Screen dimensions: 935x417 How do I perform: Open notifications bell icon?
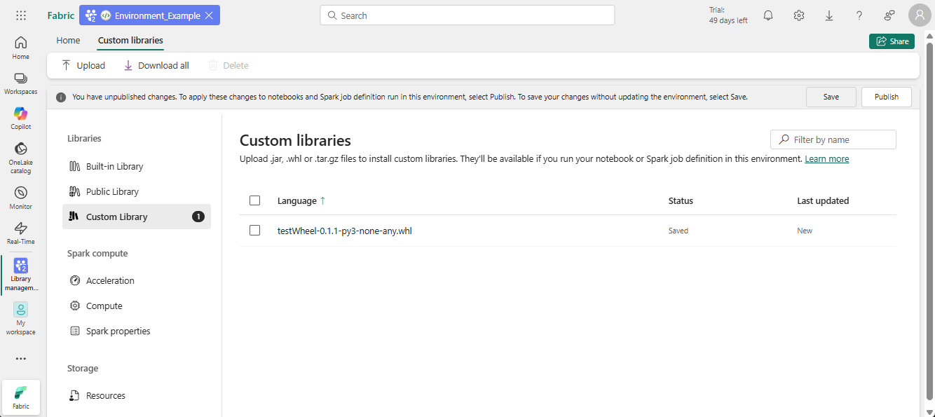768,15
